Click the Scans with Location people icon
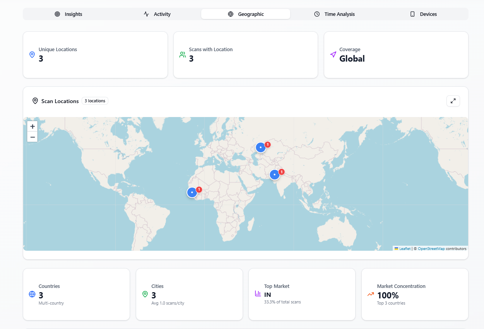Image resolution: width=484 pixels, height=329 pixels. [183, 55]
